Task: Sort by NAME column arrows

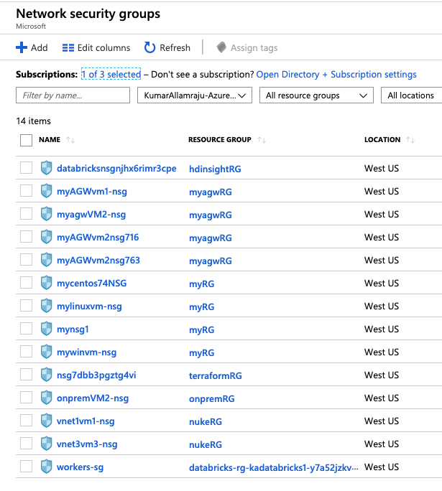Action: [70, 140]
